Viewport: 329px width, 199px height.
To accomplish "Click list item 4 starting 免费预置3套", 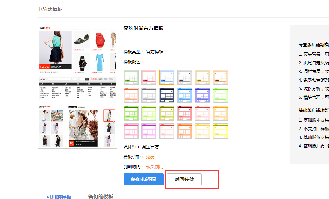I will click(x=314, y=80).
